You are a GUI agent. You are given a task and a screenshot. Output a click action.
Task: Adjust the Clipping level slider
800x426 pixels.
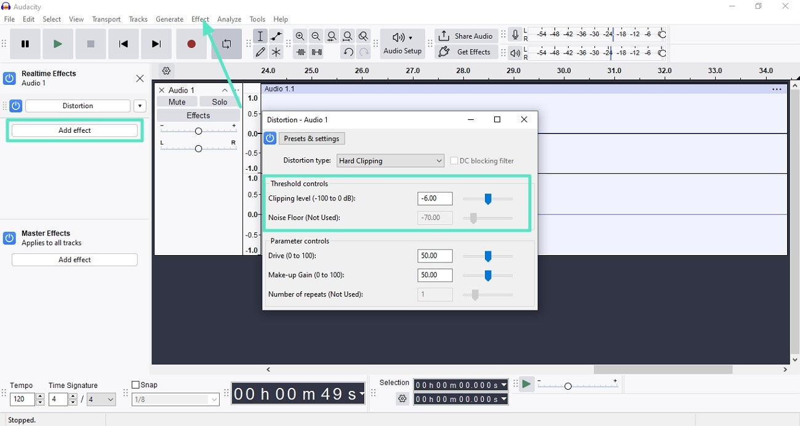click(x=487, y=199)
